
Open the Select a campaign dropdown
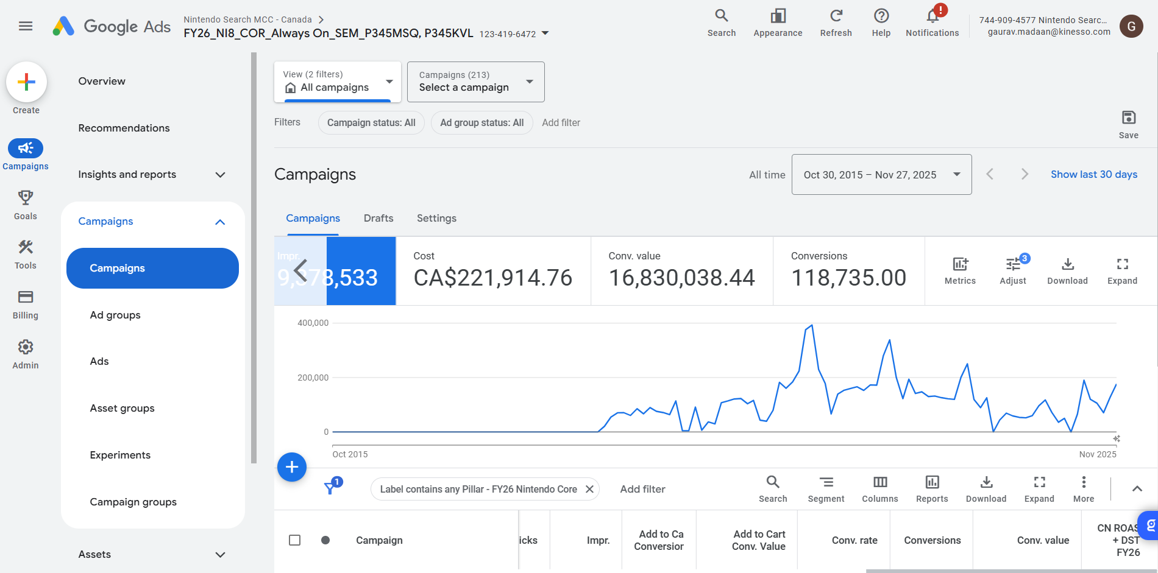click(x=475, y=82)
